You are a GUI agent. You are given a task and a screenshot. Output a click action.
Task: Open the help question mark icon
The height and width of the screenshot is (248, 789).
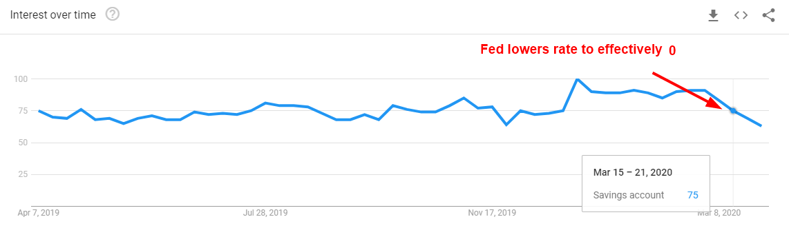pyautogui.click(x=113, y=14)
